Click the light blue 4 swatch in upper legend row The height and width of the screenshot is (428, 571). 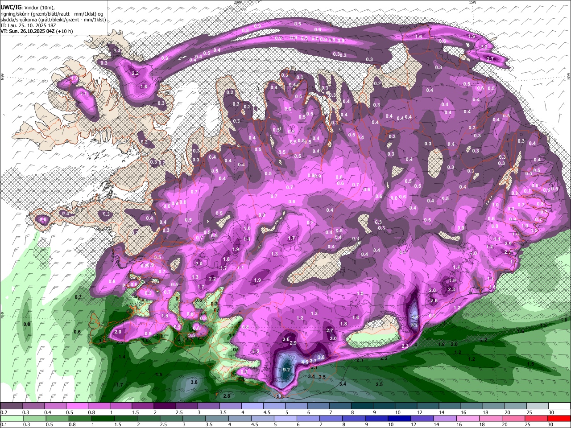point(252,406)
